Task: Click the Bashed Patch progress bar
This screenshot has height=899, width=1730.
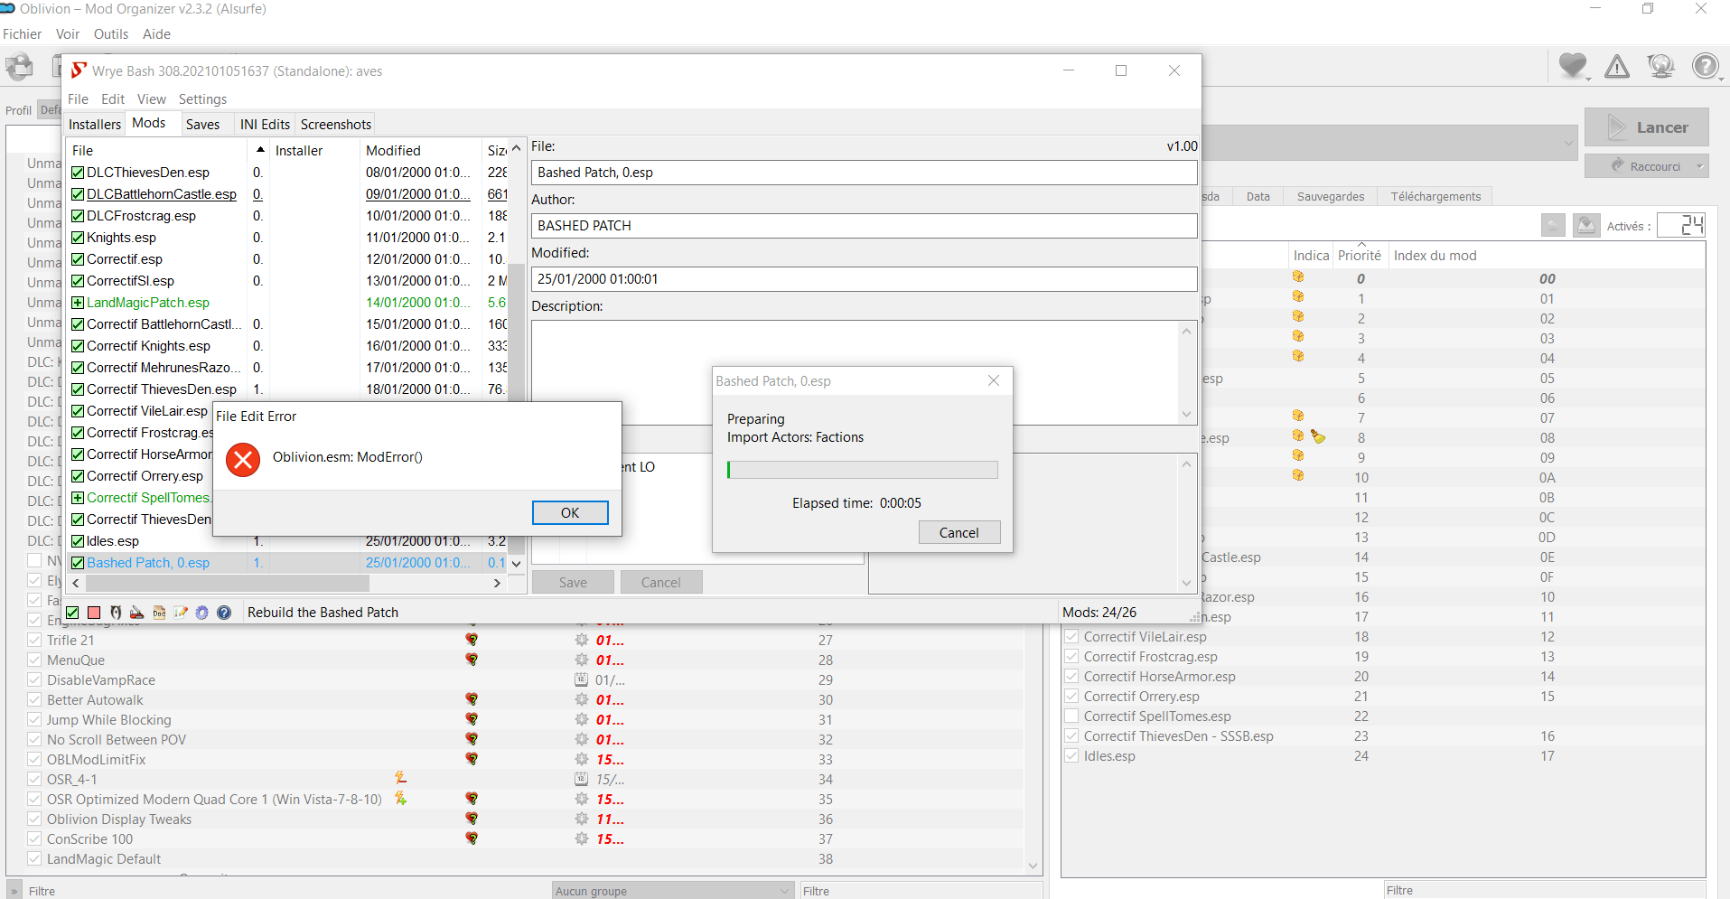Action: click(863, 470)
